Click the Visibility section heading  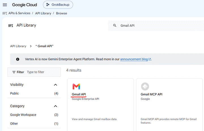17,85
